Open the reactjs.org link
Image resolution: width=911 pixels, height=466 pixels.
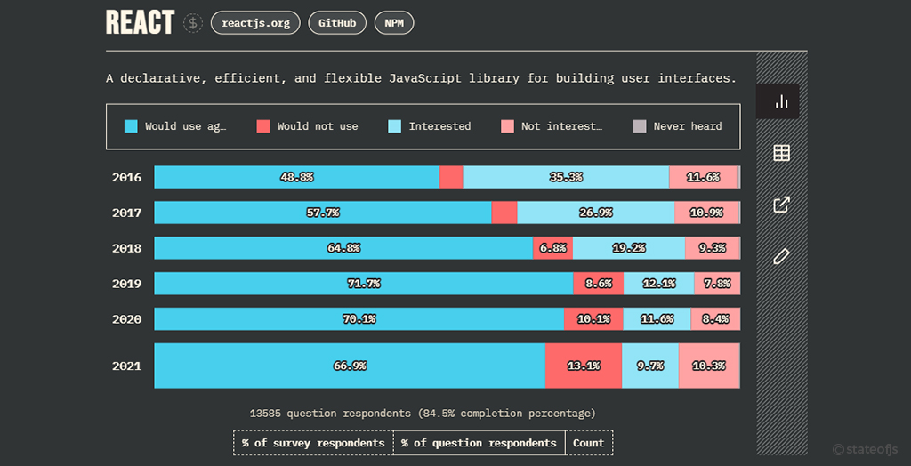click(255, 24)
